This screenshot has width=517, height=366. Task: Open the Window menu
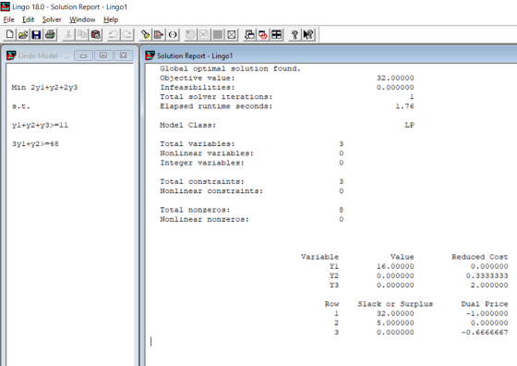click(82, 19)
